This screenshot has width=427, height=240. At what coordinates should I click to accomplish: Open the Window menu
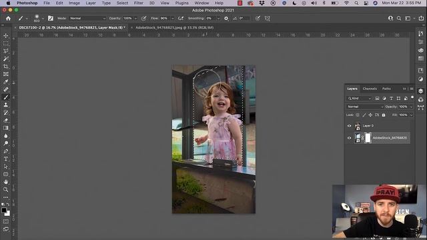(201, 3)
